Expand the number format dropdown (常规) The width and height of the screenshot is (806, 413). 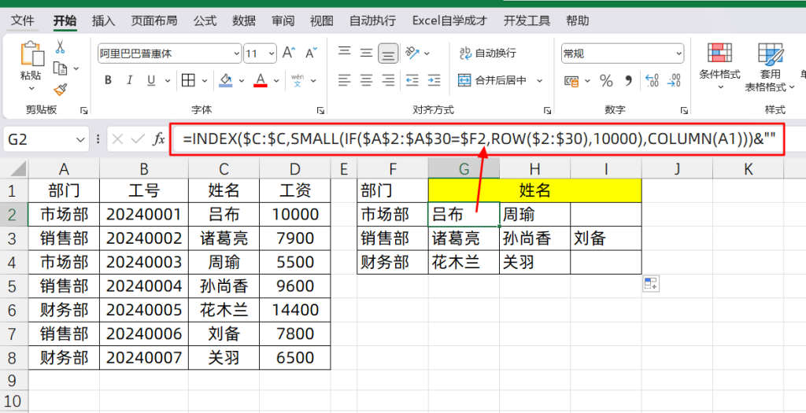pos(679,54)
